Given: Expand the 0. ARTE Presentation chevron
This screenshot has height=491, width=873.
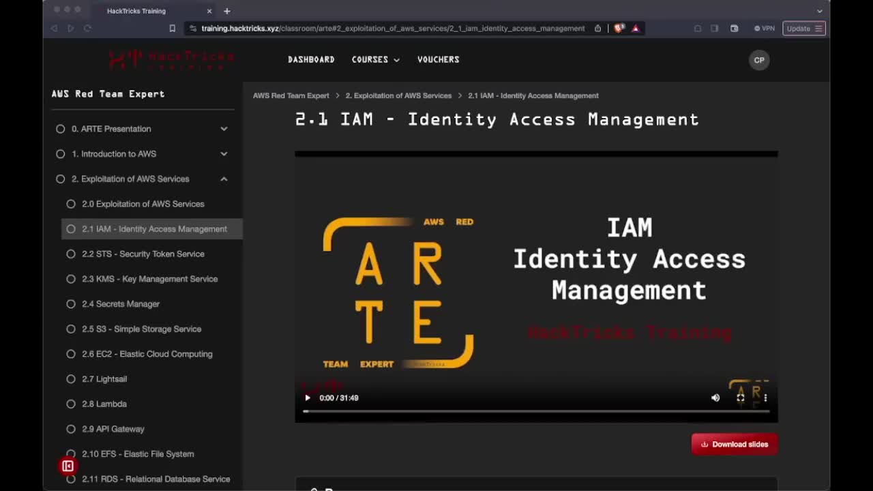Looking at the screenshot, I should 224,129.
